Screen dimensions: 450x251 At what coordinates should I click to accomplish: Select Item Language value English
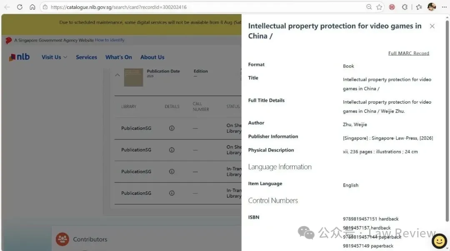click(x=351, y=185)
